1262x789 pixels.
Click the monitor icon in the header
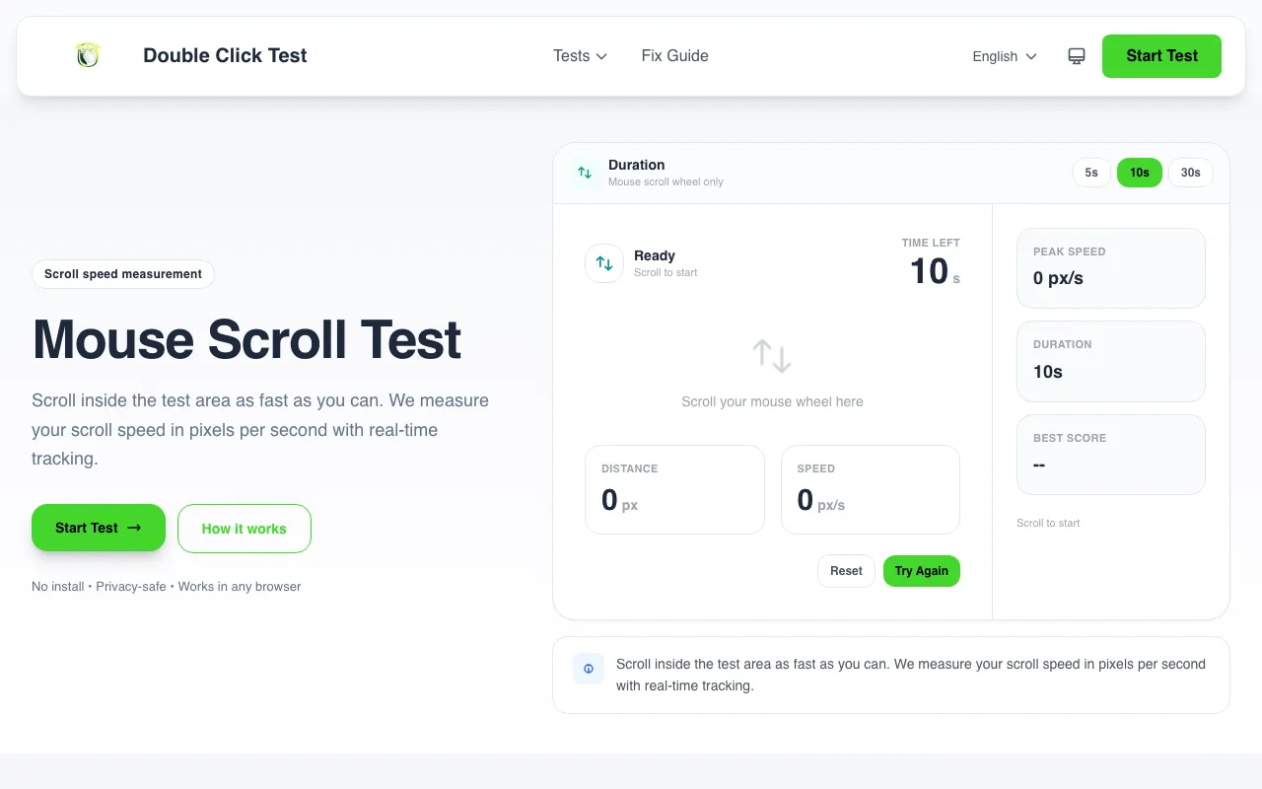[x=1076, y=56]
